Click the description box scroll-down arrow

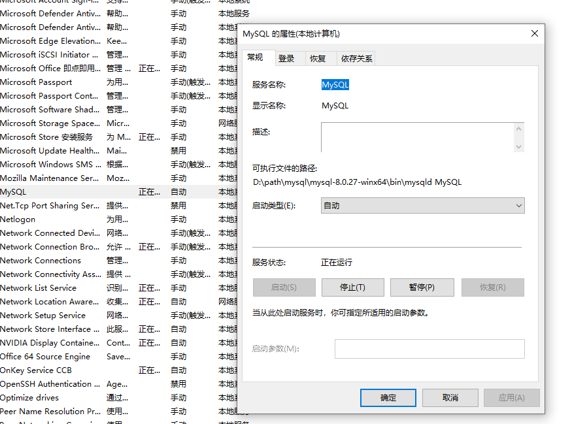(519, 147)
